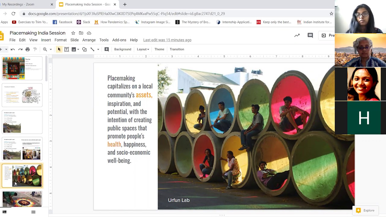Image resolution: width=386 pixels, height=217 pixels.
Task: Switch to grid view icon
Action: point(33,212)
